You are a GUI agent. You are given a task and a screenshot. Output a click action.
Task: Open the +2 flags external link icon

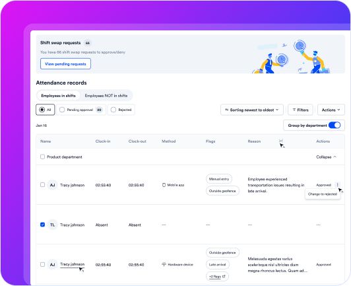click(x=224, y=276)
